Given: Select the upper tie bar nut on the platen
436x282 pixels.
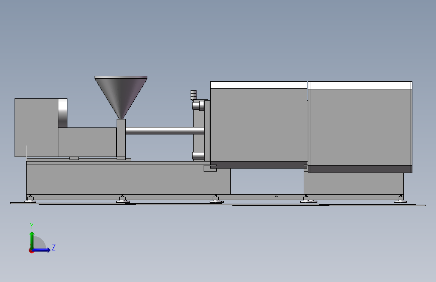Looking at the screenshot, I should 198,106.
